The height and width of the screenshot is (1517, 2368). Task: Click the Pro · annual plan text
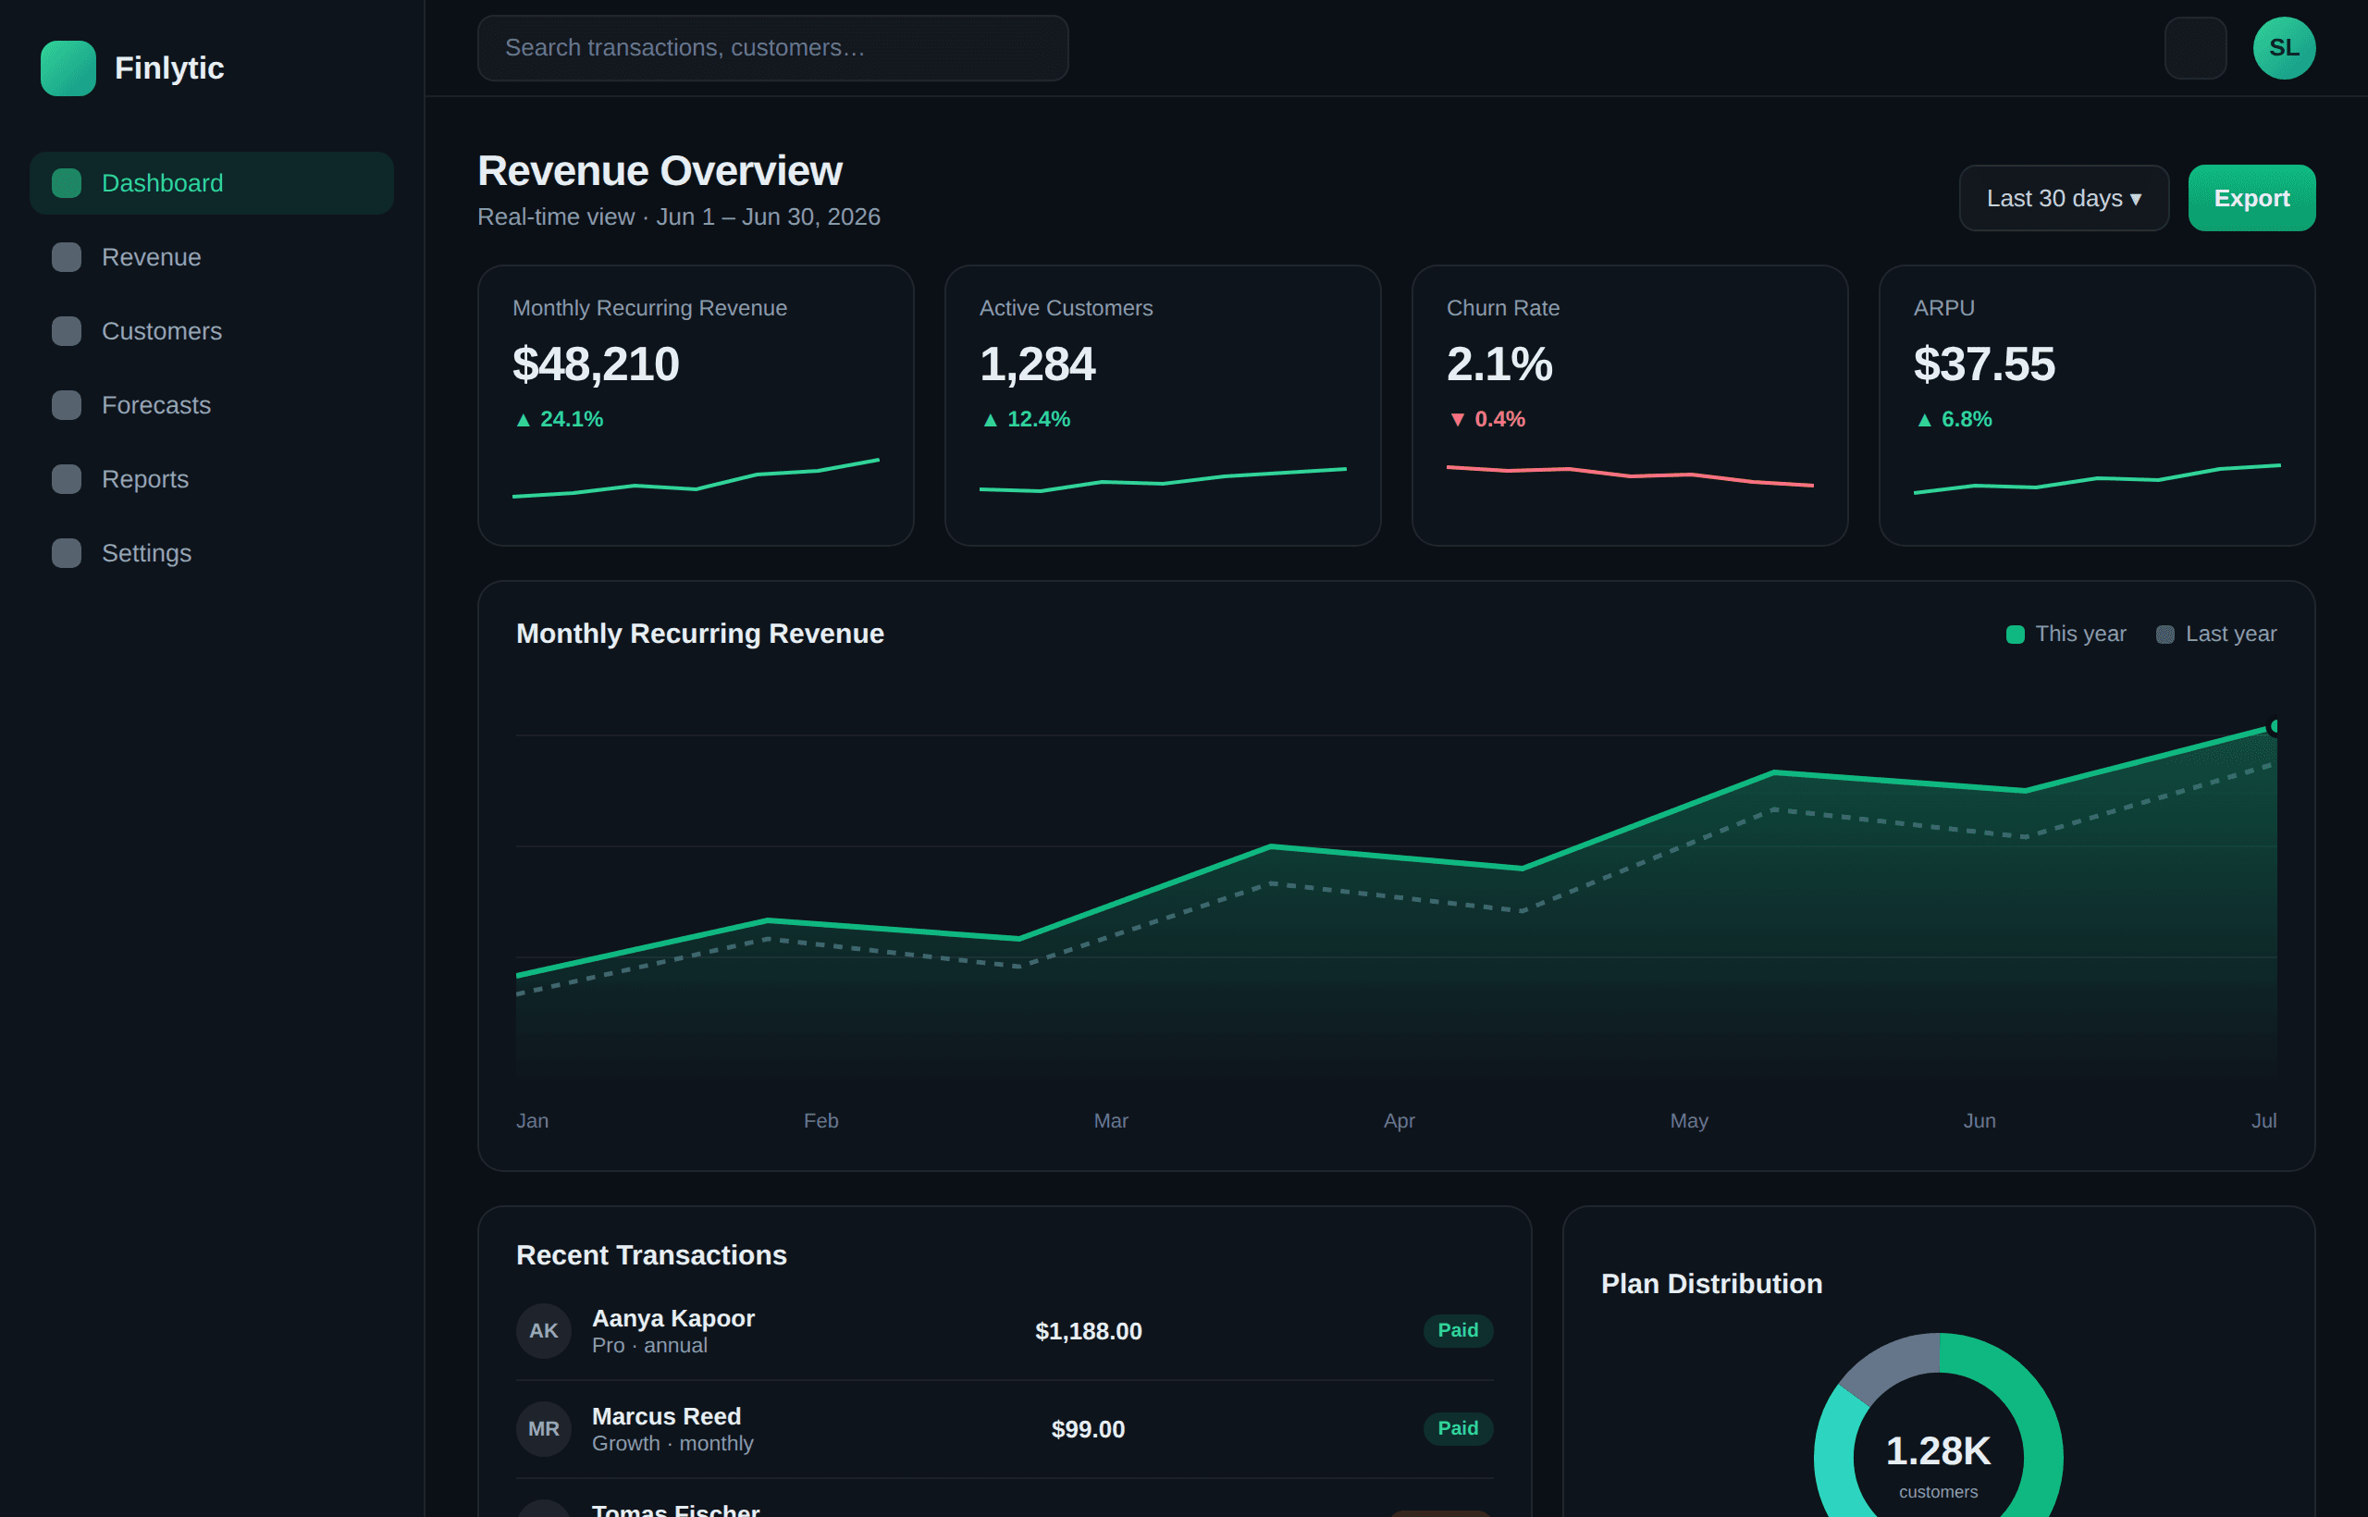pyautogui.click(x=649, y=1346)
